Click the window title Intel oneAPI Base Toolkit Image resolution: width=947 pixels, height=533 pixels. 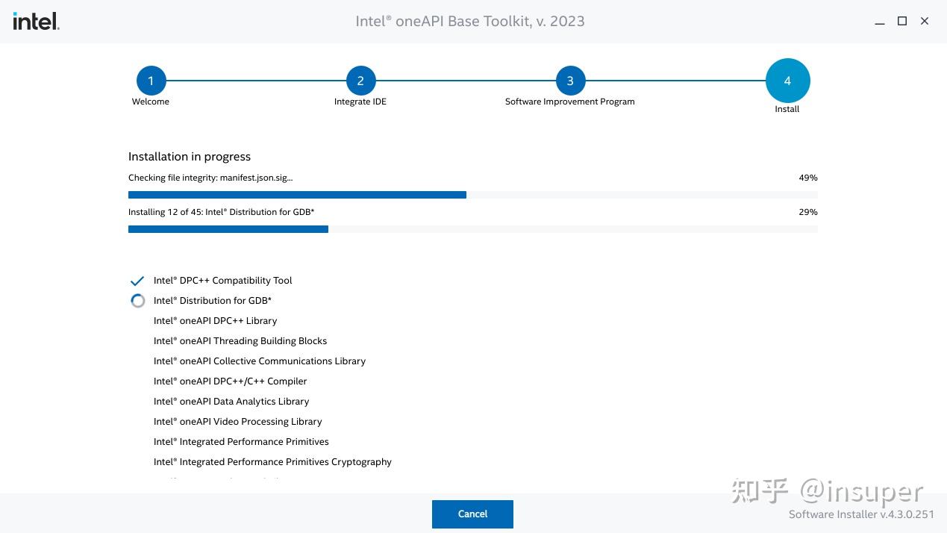pyautogui.click(x=470, y=21)
